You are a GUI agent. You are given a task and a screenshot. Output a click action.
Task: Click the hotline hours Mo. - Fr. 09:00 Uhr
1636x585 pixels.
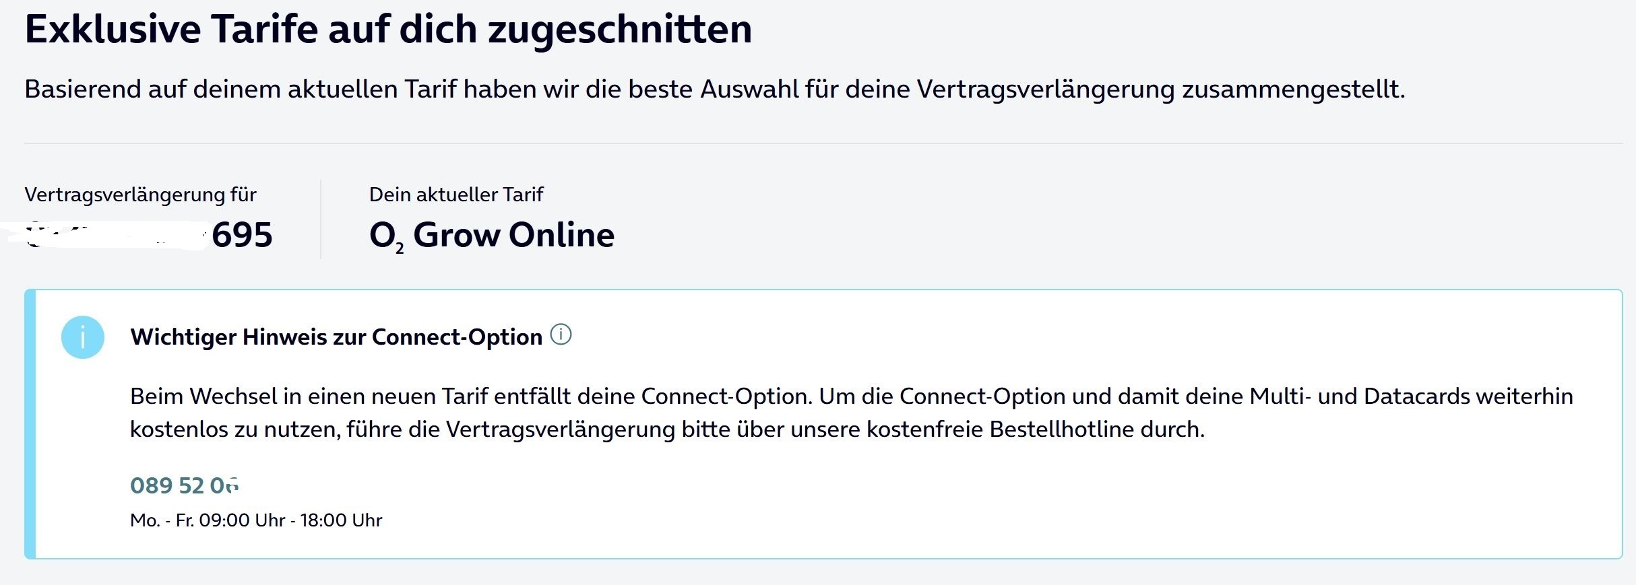point(256,520)
